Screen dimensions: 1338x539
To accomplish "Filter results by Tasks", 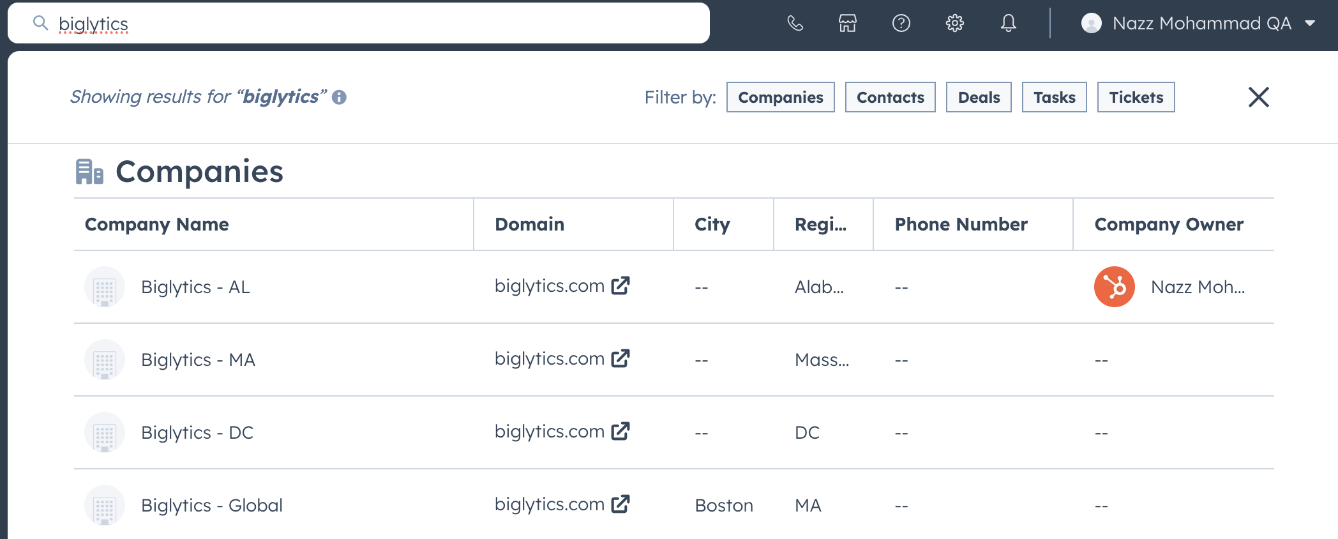I will [1054, 97].
